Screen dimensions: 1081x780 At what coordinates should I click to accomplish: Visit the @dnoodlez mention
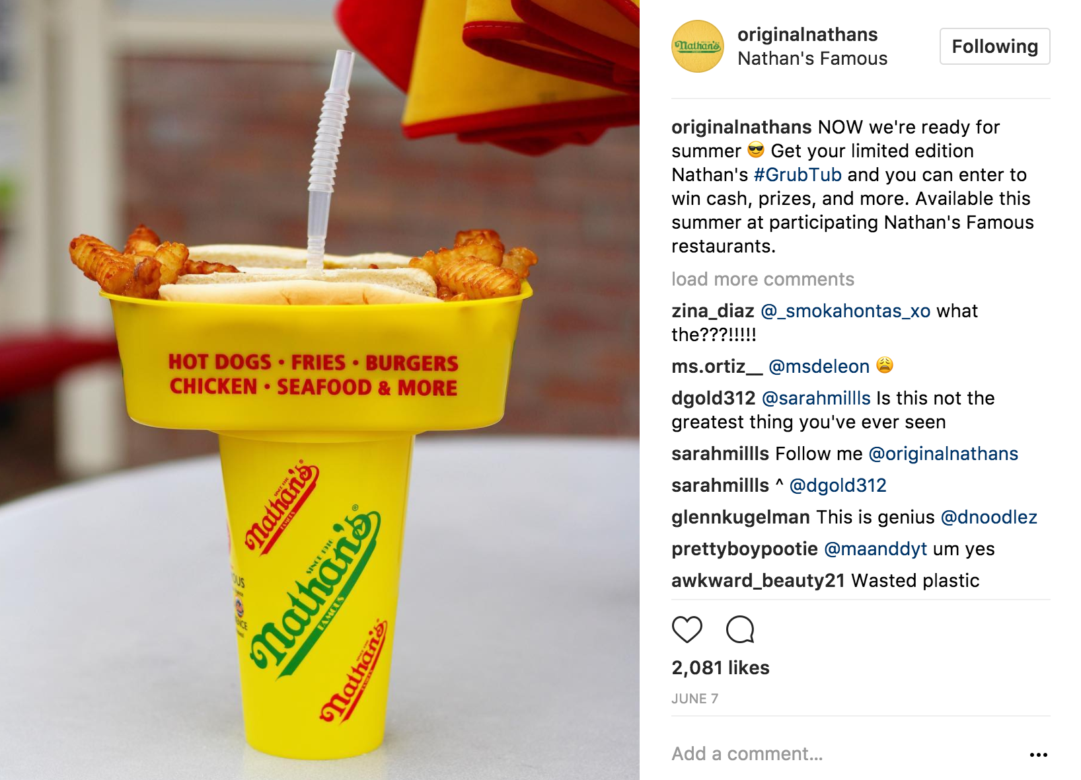pos(988,517)
